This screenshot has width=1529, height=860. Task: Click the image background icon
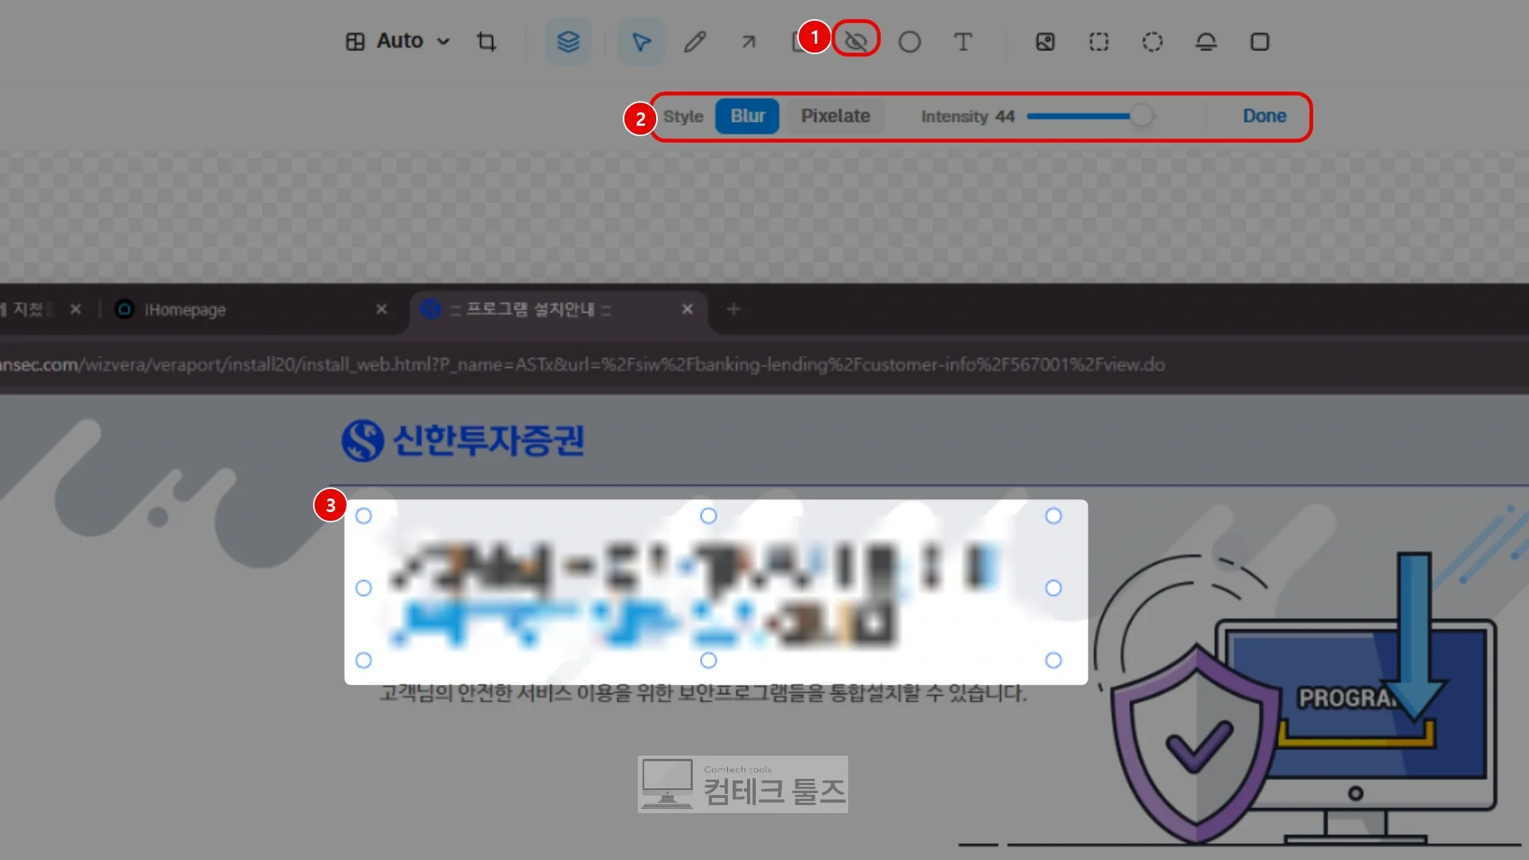pos(1045,41)
